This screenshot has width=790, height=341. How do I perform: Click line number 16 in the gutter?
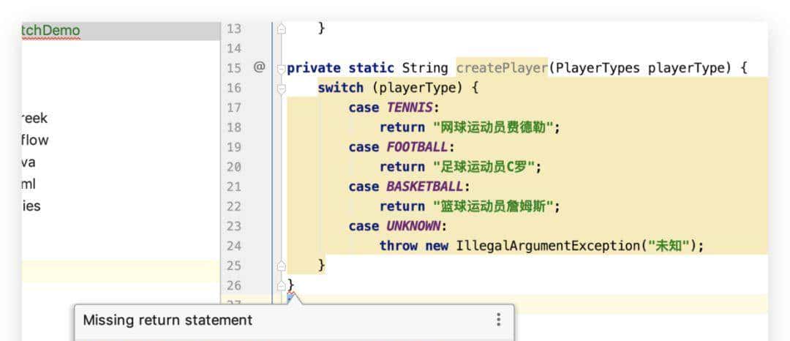pos(234,88)
